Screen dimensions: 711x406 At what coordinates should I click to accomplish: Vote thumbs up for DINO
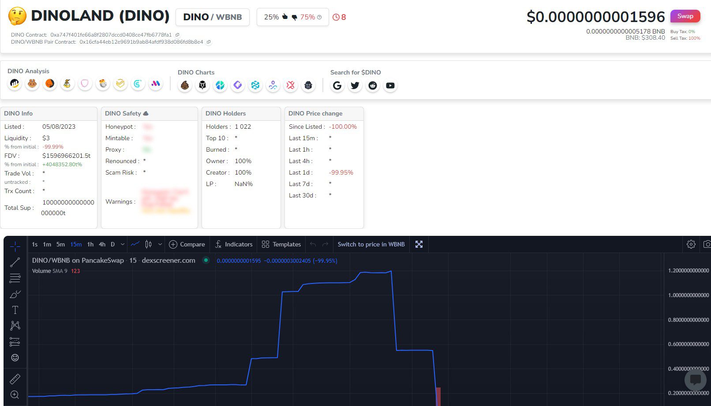click(285, 17)
